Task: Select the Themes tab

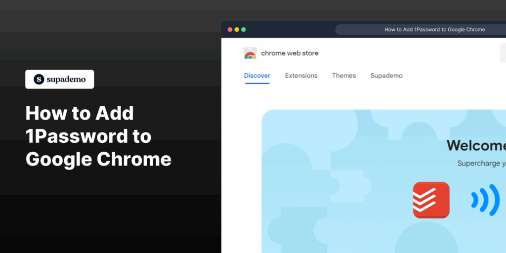Action: (x=344, y=76)
